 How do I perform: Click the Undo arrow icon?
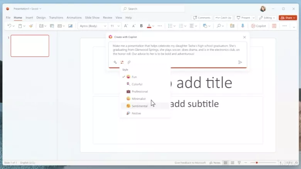9,26
